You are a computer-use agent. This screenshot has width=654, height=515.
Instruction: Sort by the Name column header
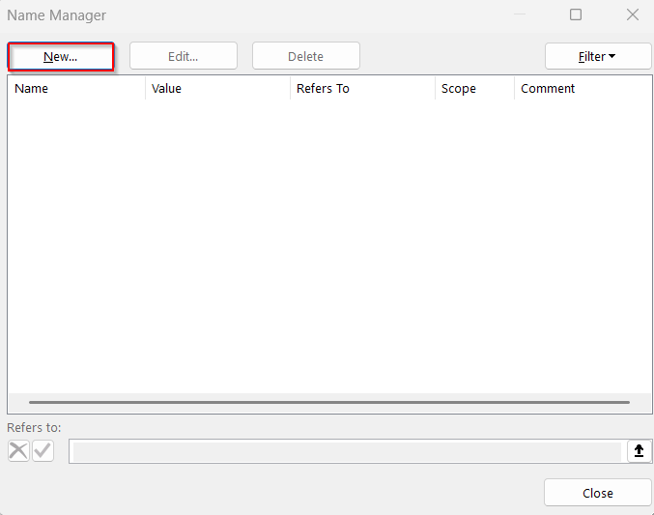click(76, 89)
